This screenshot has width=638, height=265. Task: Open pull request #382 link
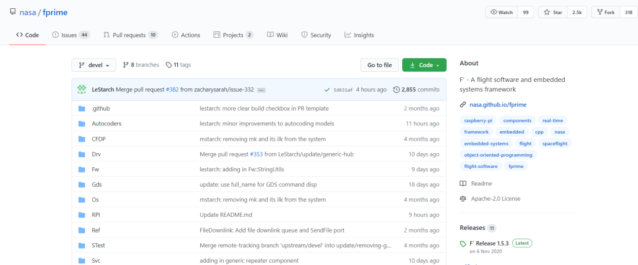pyautogui.click(x=172, y=90)
